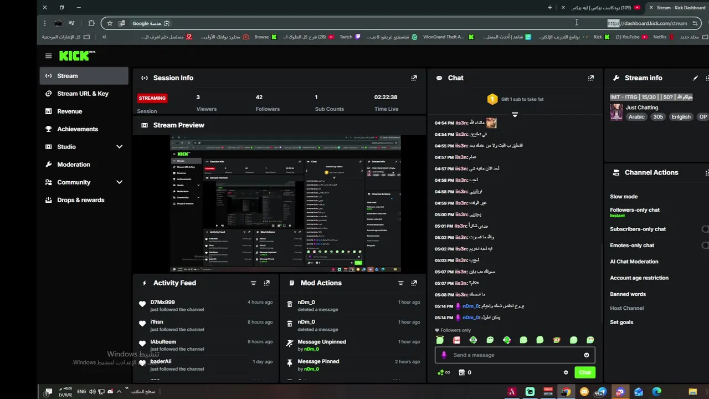The image size is (709, 399).
Task: Click the stream preview video
Action: [x=285, y=204]
